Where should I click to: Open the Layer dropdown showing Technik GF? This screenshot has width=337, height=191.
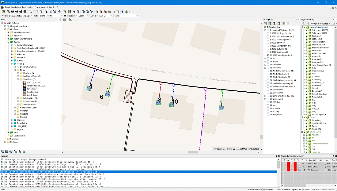pos(111,16)
